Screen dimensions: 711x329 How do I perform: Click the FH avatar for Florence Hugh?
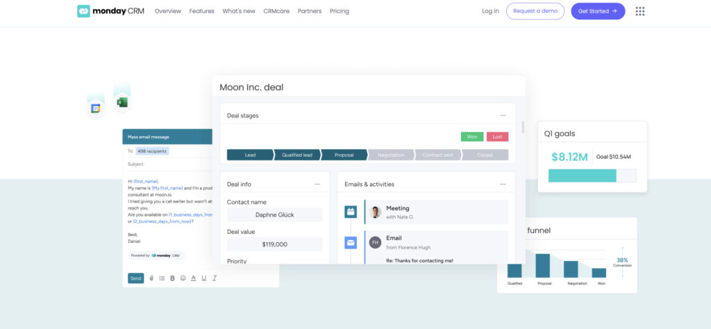[375, 242]
